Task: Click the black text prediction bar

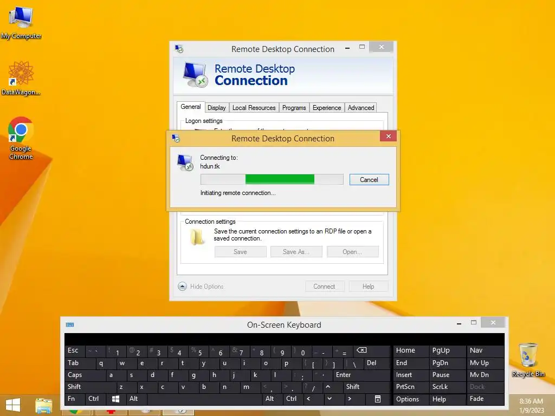Action: tap(284, 339)
